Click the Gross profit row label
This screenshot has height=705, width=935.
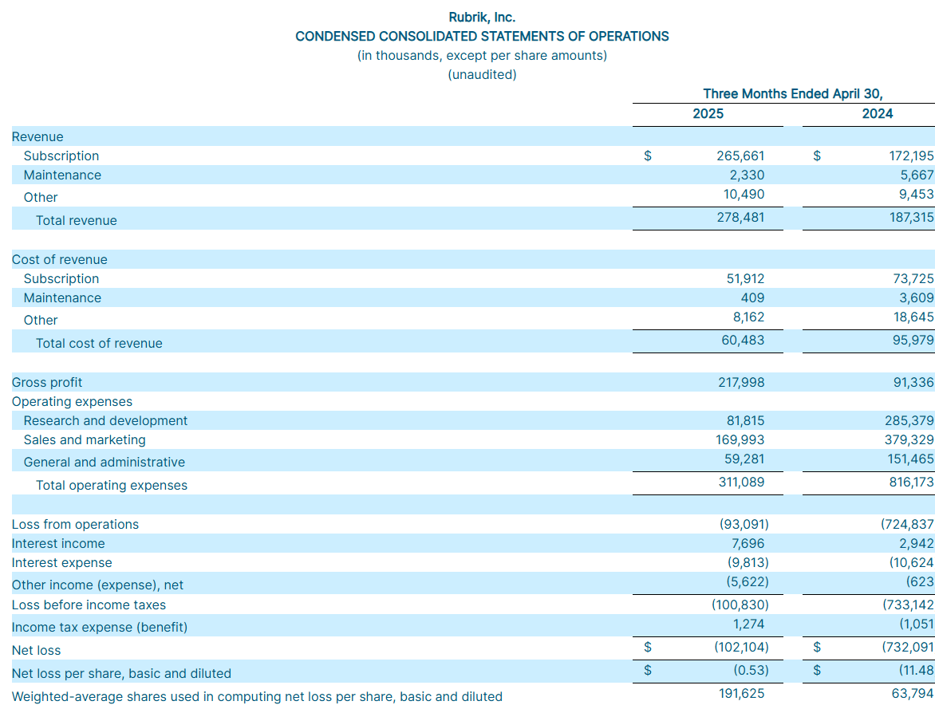click(47, 383)
